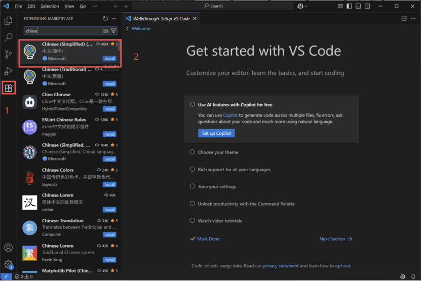
Task: Open extensions view more actions menu
Action: (x=114, y=19)
